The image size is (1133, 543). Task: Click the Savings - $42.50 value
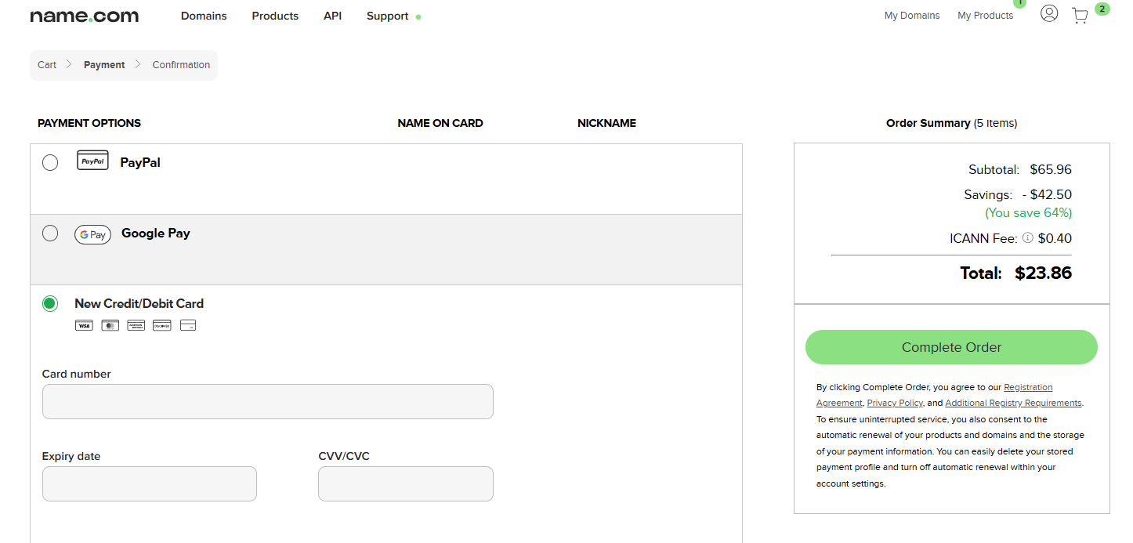[x=1047, y=195]
